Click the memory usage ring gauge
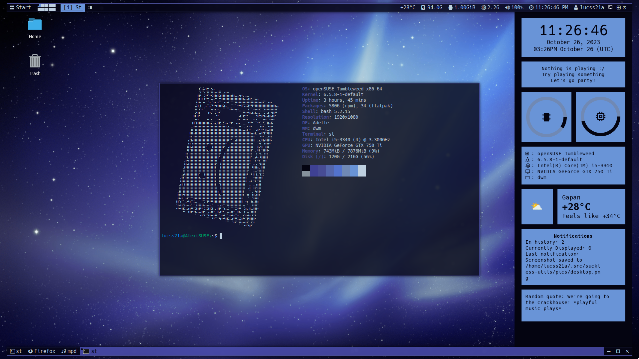Viewport: 639px width, 359px height. pyautogui.click(x=546, y=117)
